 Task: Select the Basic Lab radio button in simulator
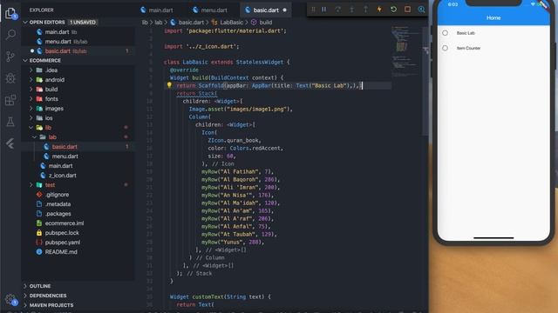click(x=445, y=33)
